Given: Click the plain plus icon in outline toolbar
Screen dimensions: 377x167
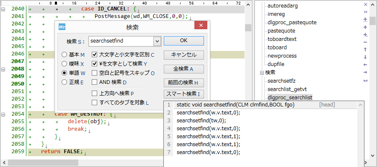Looking at the screenshot, I should [365, 27].
